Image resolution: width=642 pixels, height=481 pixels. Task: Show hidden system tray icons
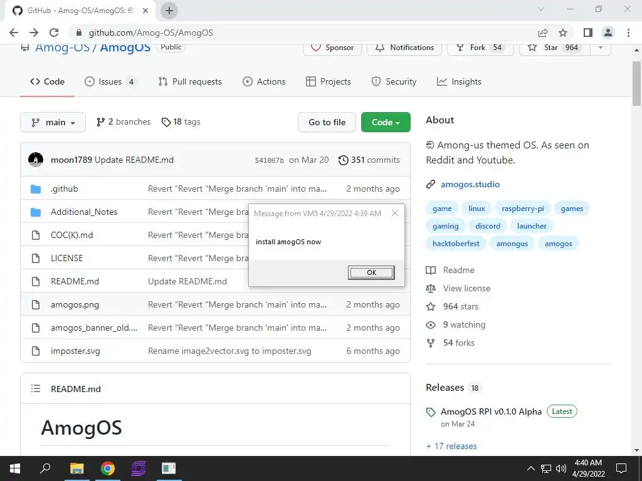[530, 468]
